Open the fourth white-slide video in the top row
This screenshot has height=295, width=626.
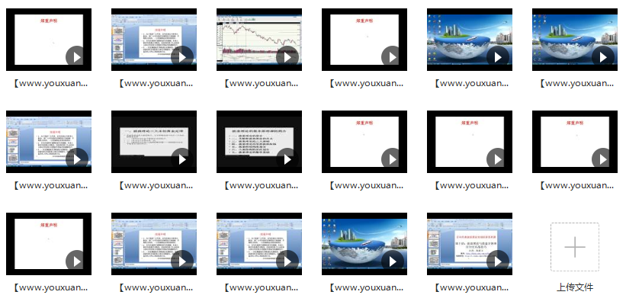[x=364, y=40]
